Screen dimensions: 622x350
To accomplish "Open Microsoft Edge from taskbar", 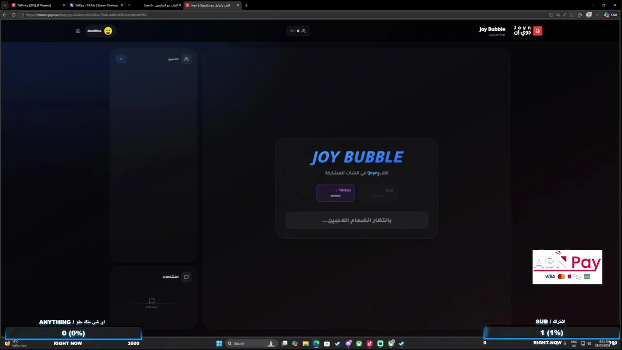I will (316, 344).
